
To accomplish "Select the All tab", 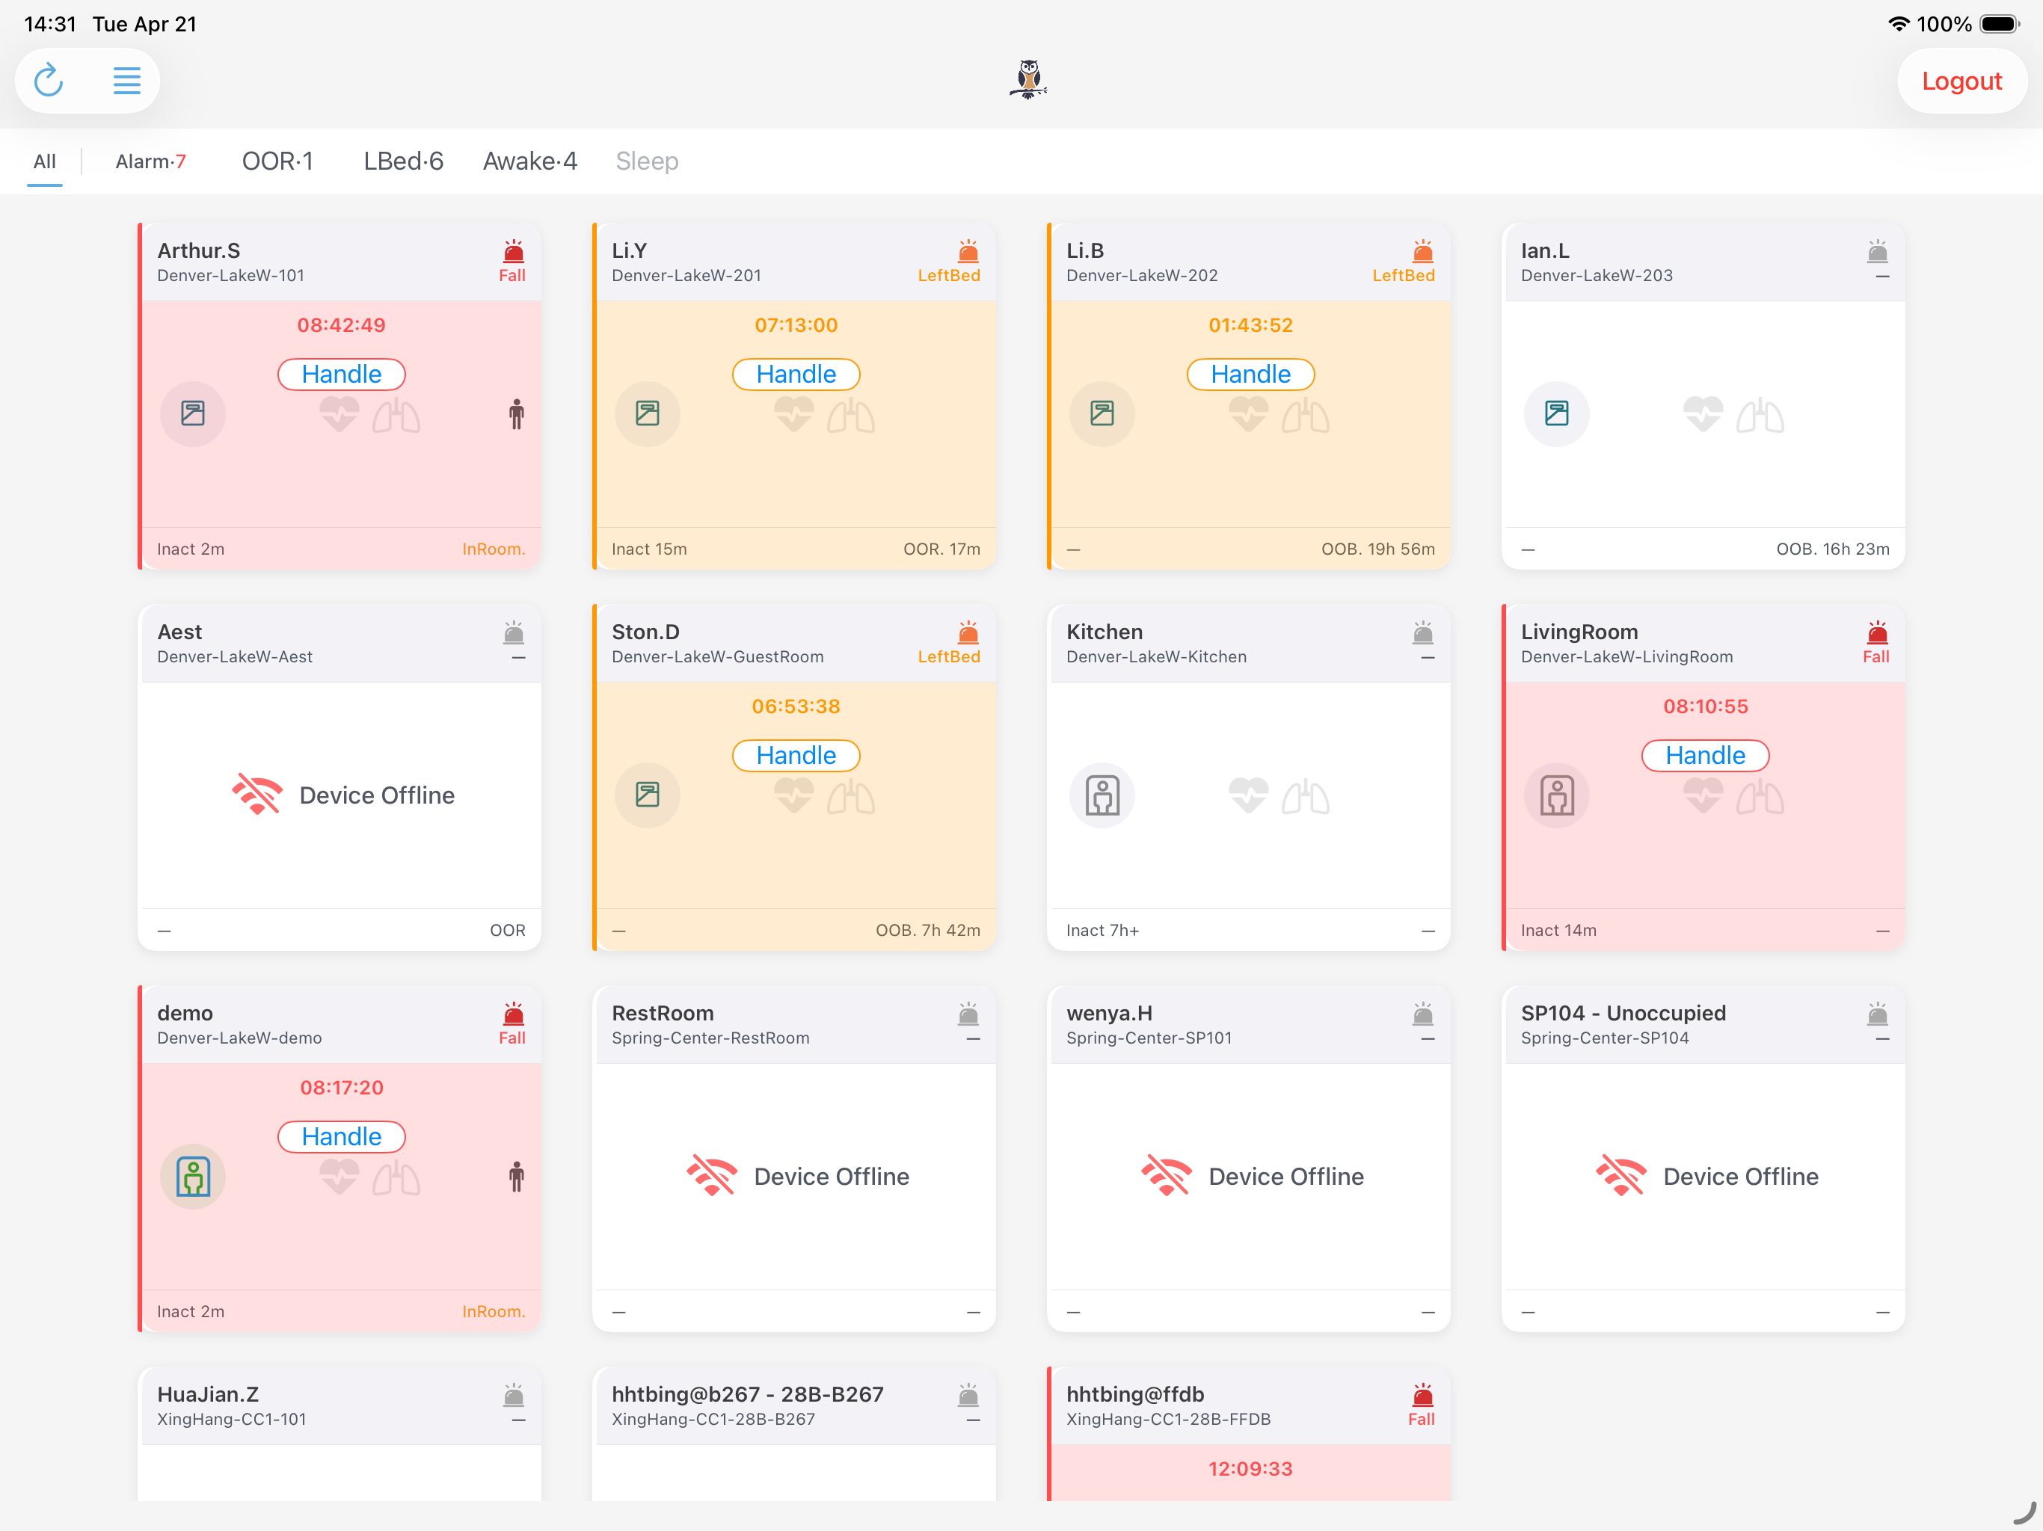I will [x=44, y=161].
